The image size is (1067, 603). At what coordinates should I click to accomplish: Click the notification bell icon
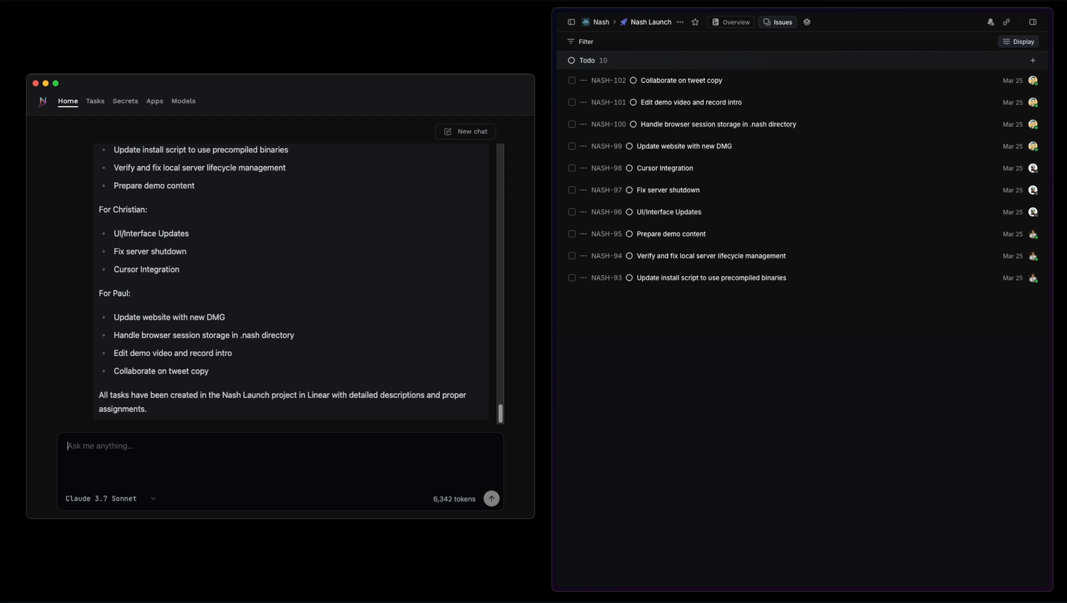point(990,22)
